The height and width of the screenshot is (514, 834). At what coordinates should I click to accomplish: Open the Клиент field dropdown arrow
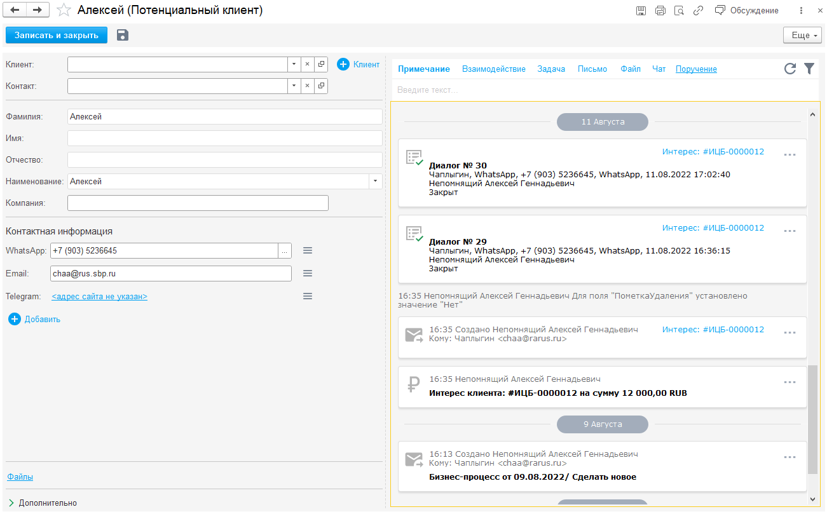[293, 64]
